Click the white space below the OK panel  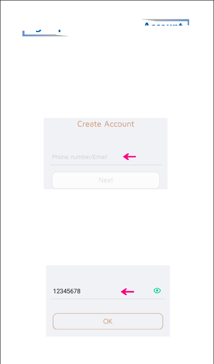(x=107, y=350)
